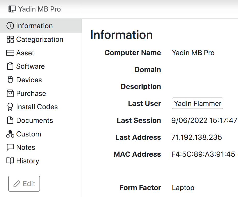Click the History book icon
Viewport: 238px width, 197px height.
(x=10, y=161)
